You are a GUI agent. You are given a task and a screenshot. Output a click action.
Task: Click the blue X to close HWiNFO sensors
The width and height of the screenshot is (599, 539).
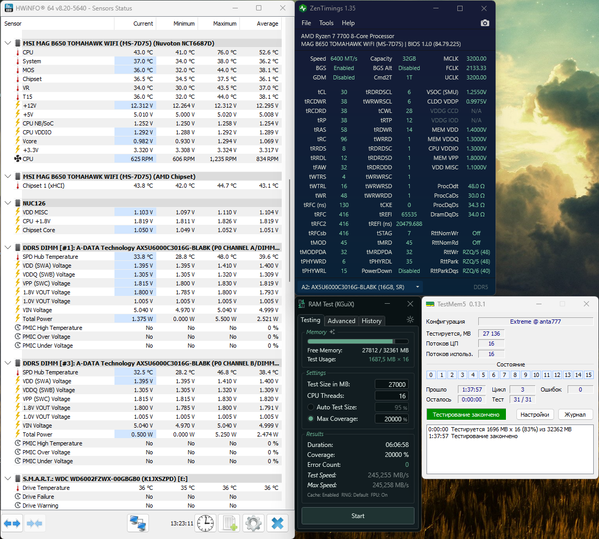[278, 523]
